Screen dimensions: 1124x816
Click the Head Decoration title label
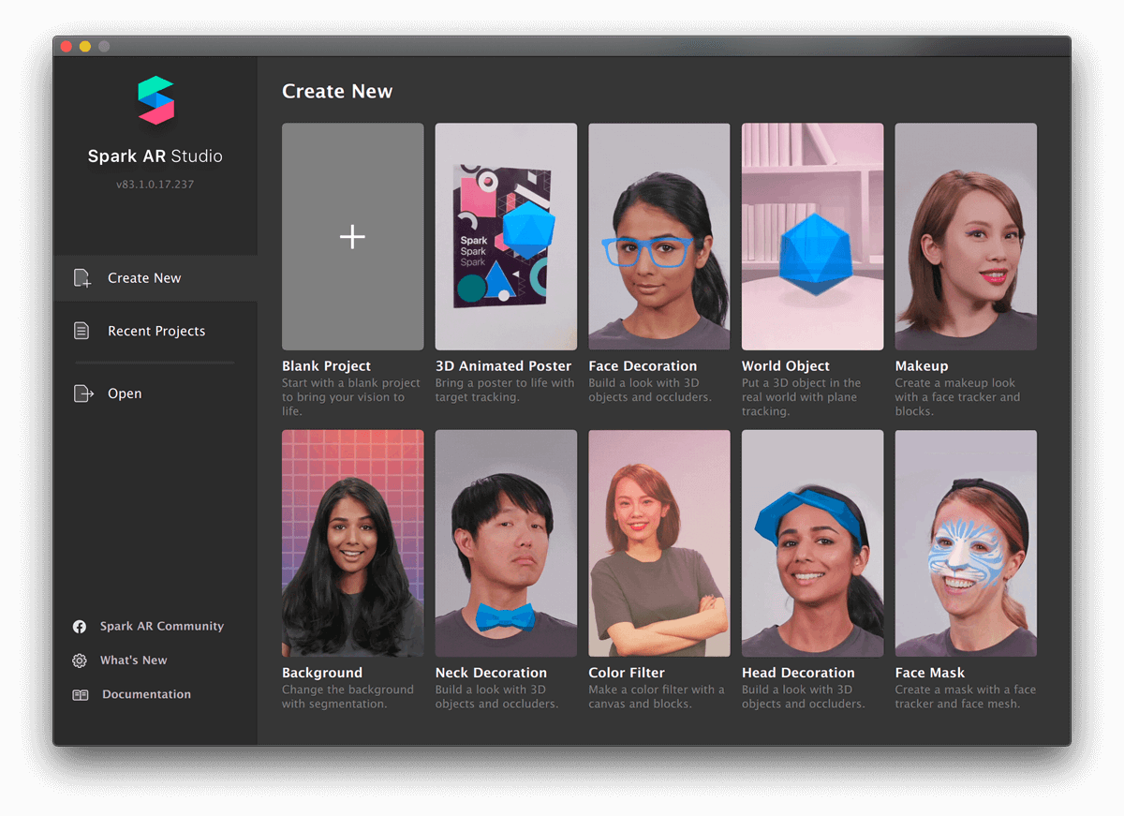pos(798,673)
